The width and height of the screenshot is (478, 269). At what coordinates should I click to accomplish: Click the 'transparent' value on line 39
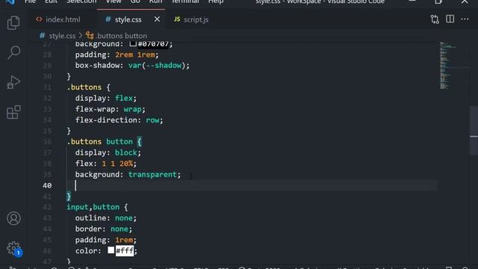pyautogui.click(x=152, y=174)
